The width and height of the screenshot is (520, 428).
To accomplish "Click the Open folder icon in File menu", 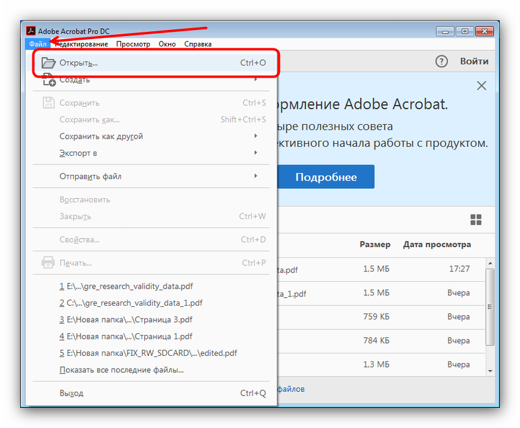I will click(x=48, y=62).
